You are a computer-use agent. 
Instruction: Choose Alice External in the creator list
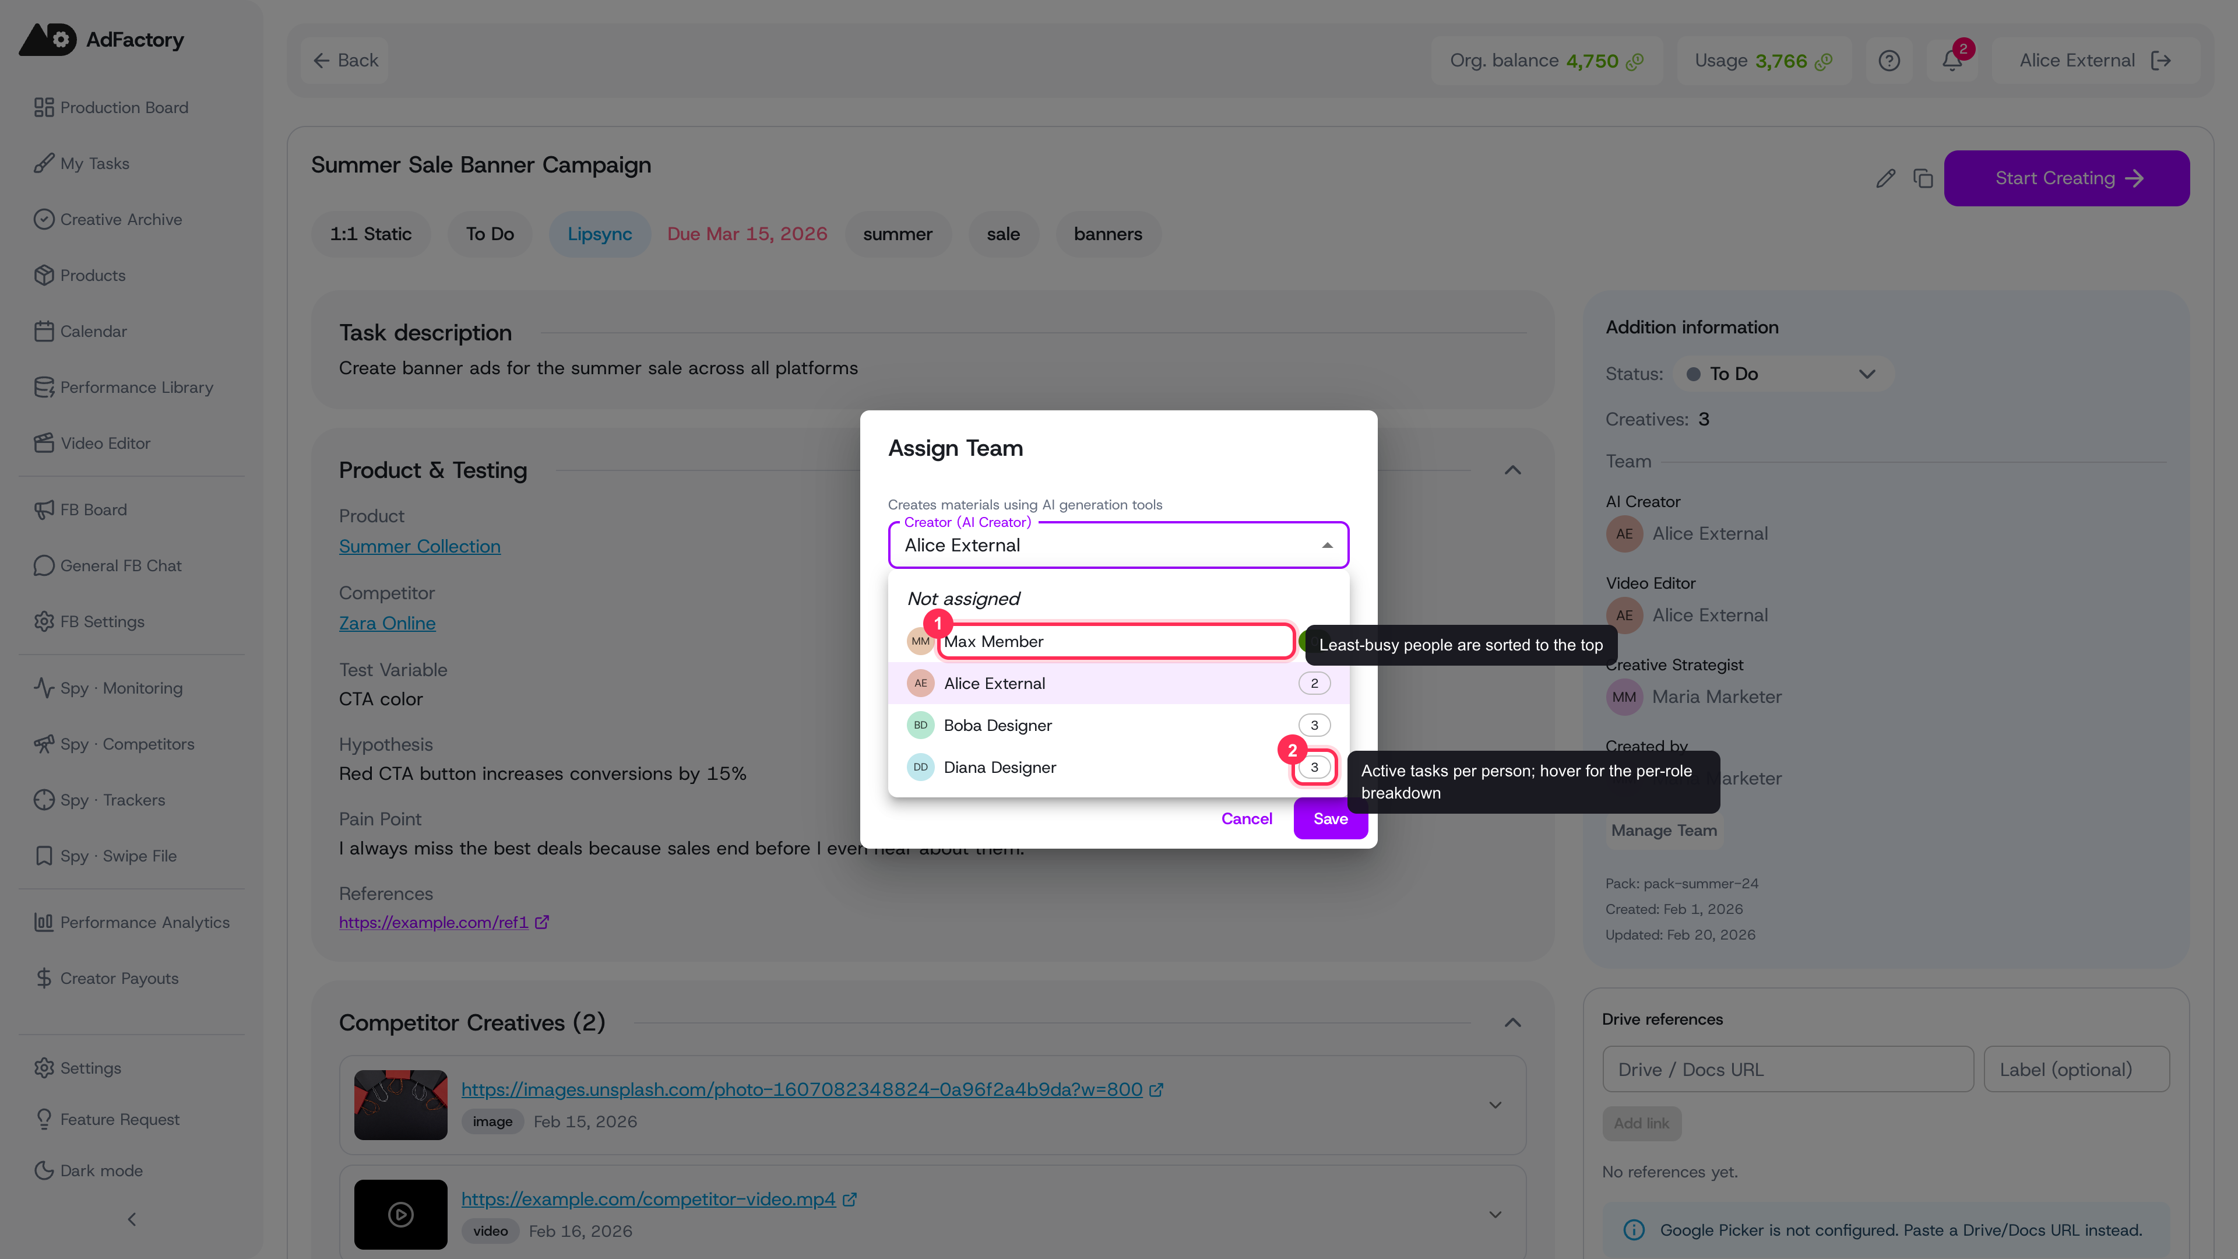[1118, 683]
